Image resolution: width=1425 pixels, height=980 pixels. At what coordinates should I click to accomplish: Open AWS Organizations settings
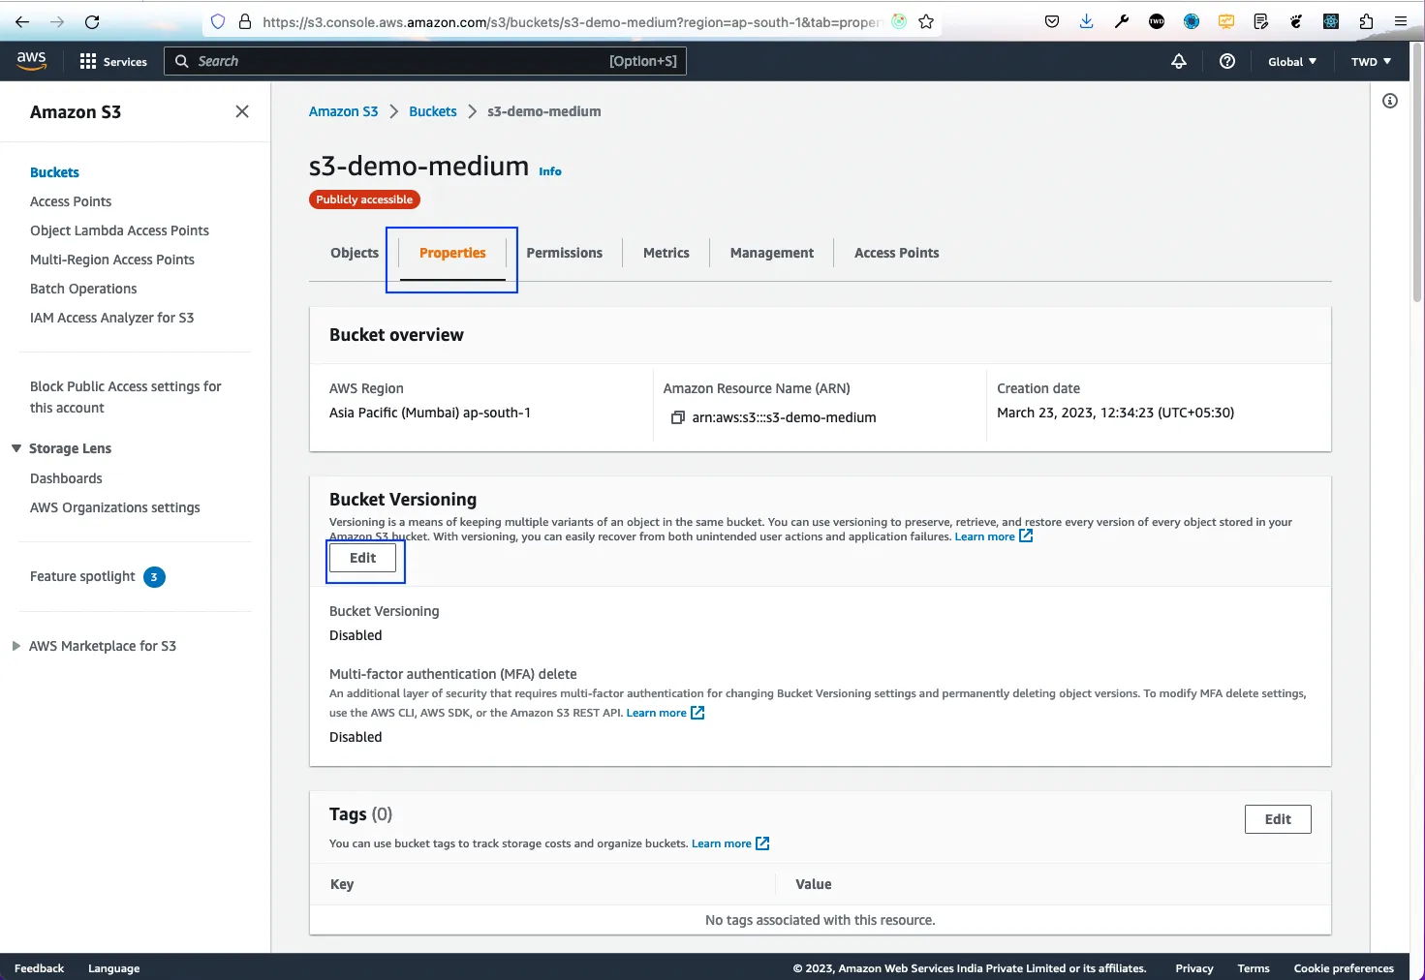[x=115, y=507]
